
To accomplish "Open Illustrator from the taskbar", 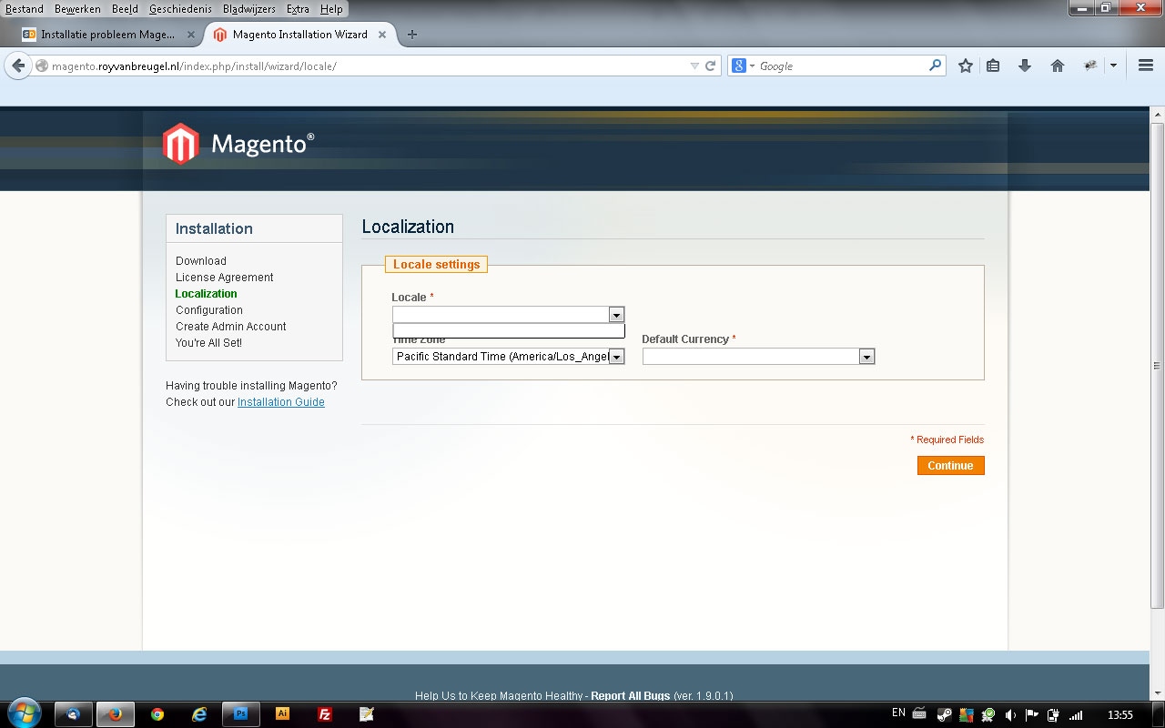I will 282,714.
